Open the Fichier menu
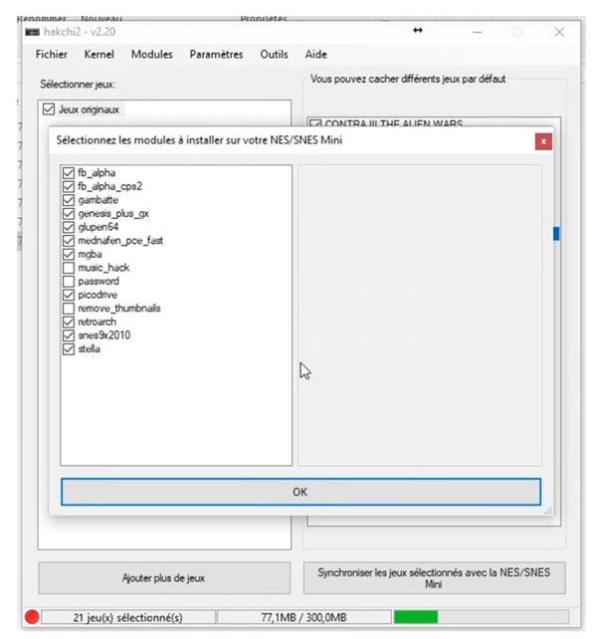The height and width of the screenshot is (639, 597). [x=52, y=55]
